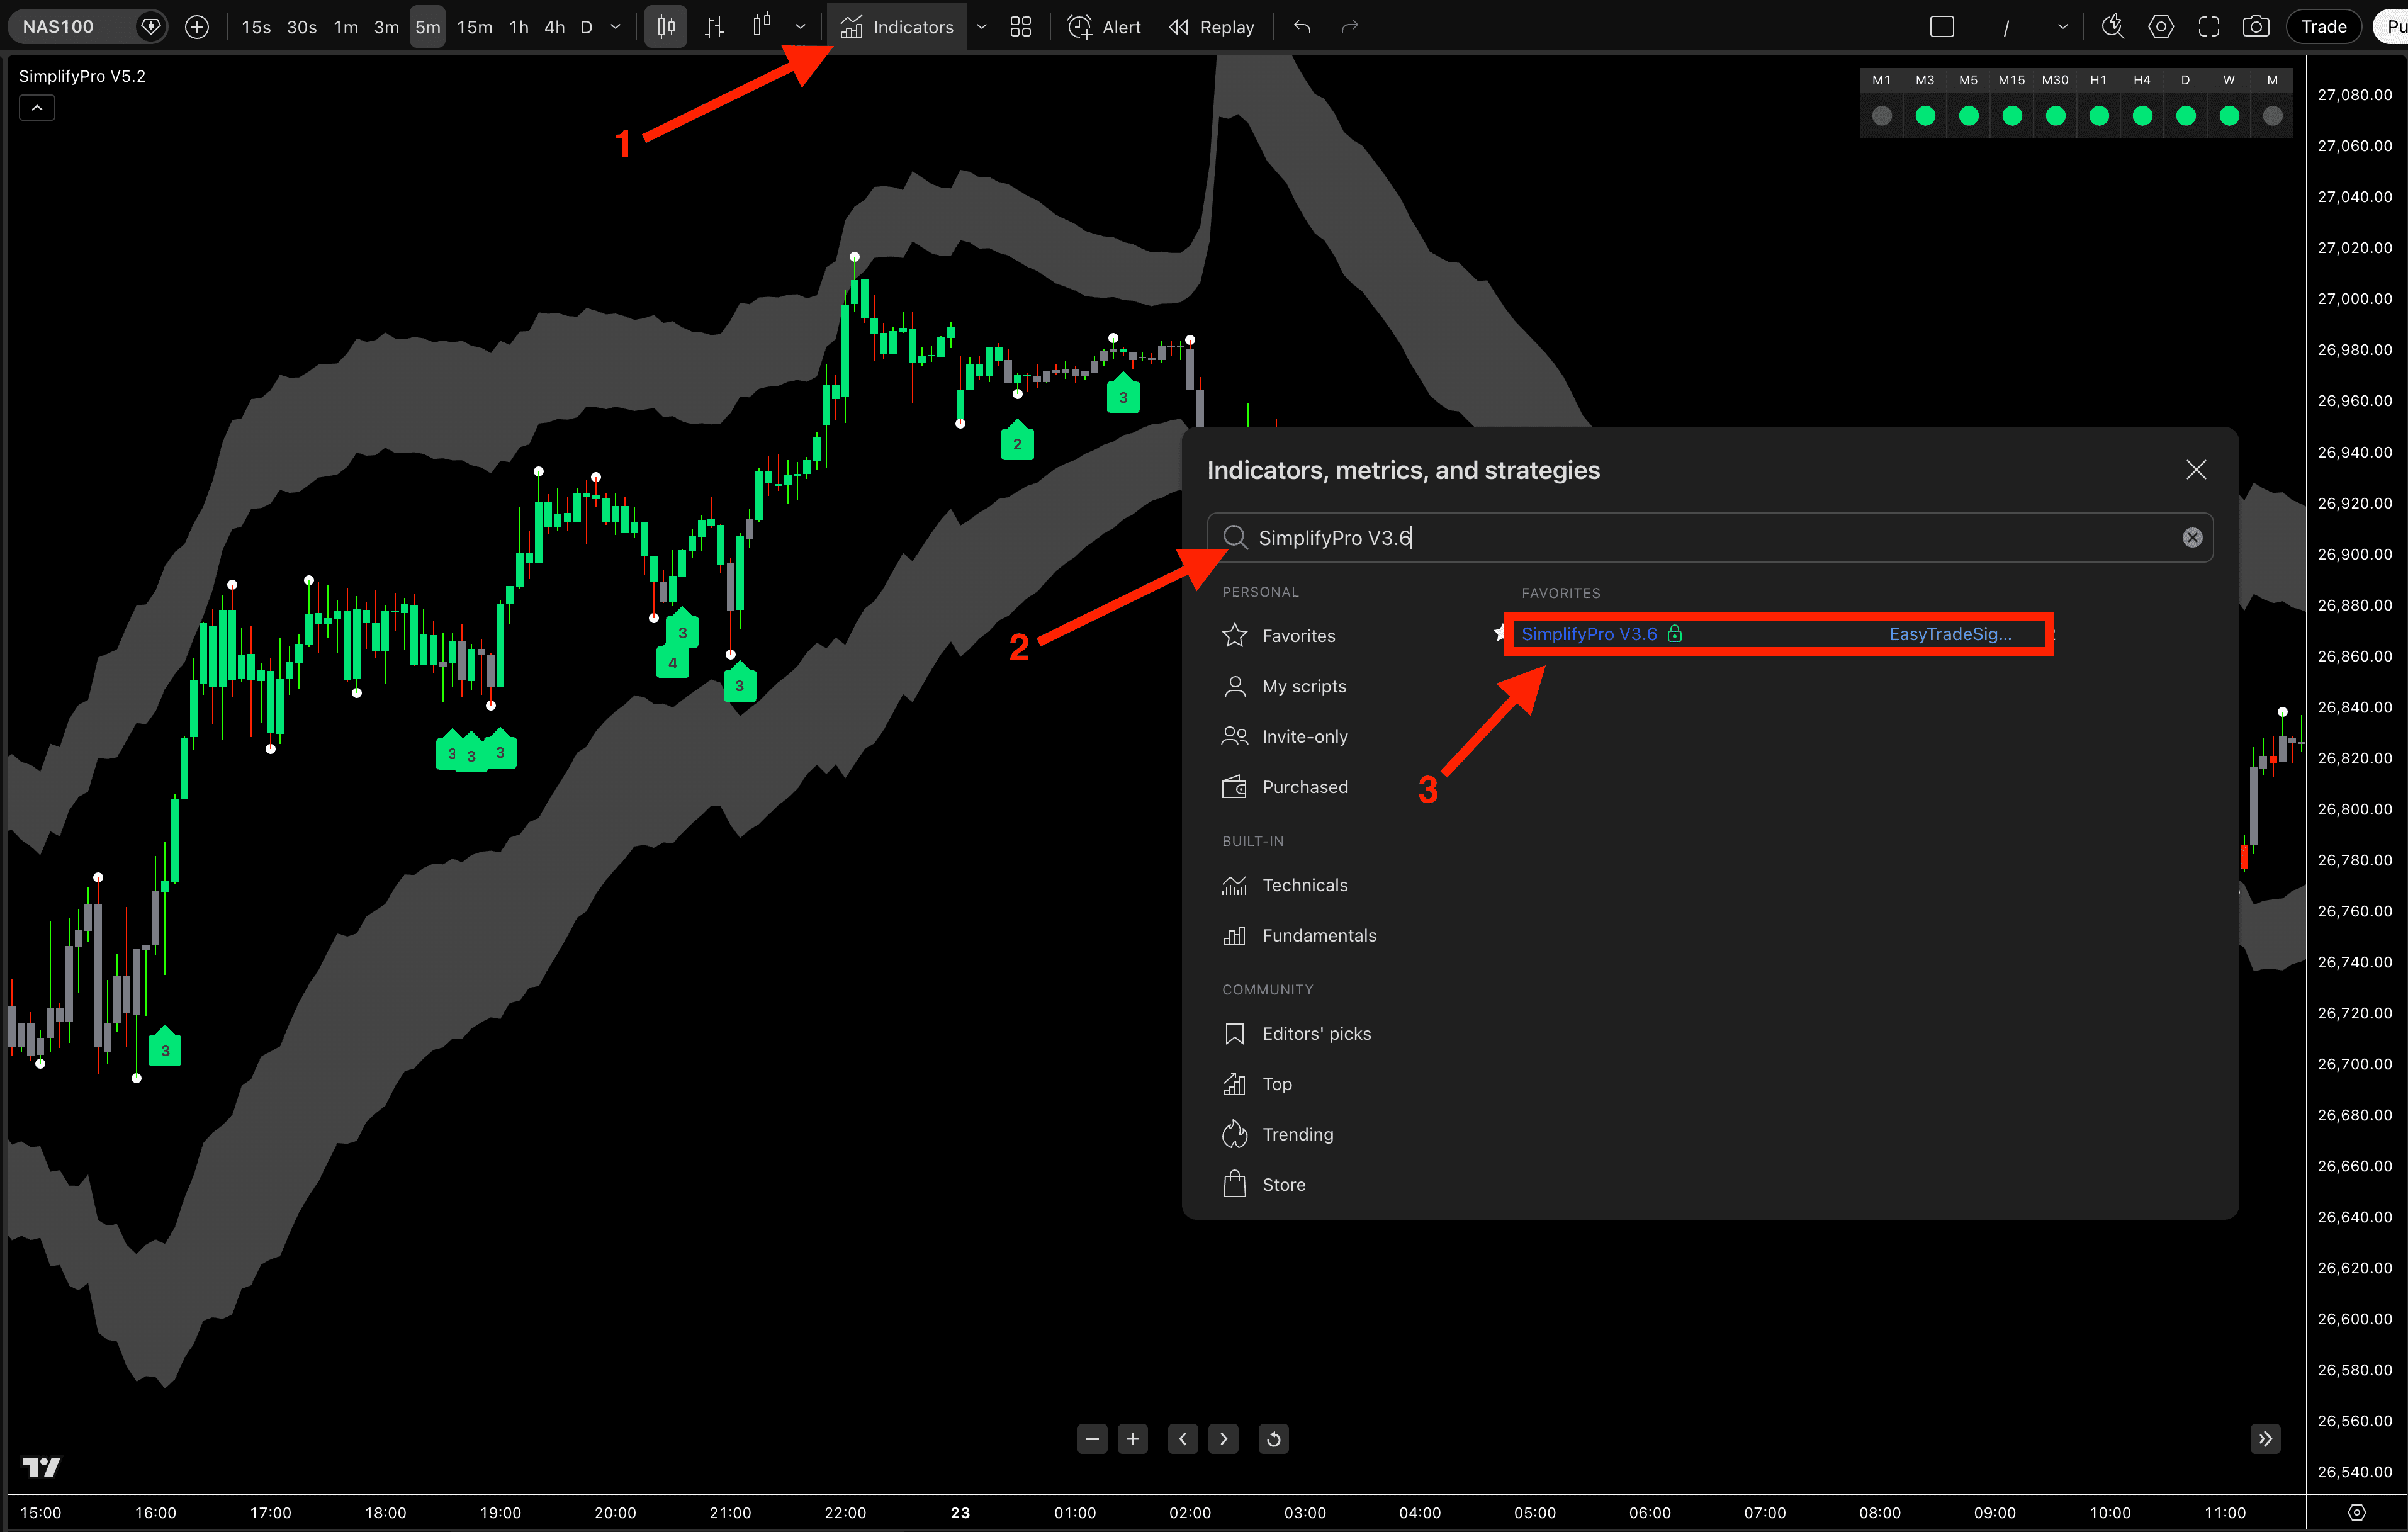The height and width of the screenshot is (1532, 2408).
Task: Zoom in with the plus button
Action: pos(1132,1439)
